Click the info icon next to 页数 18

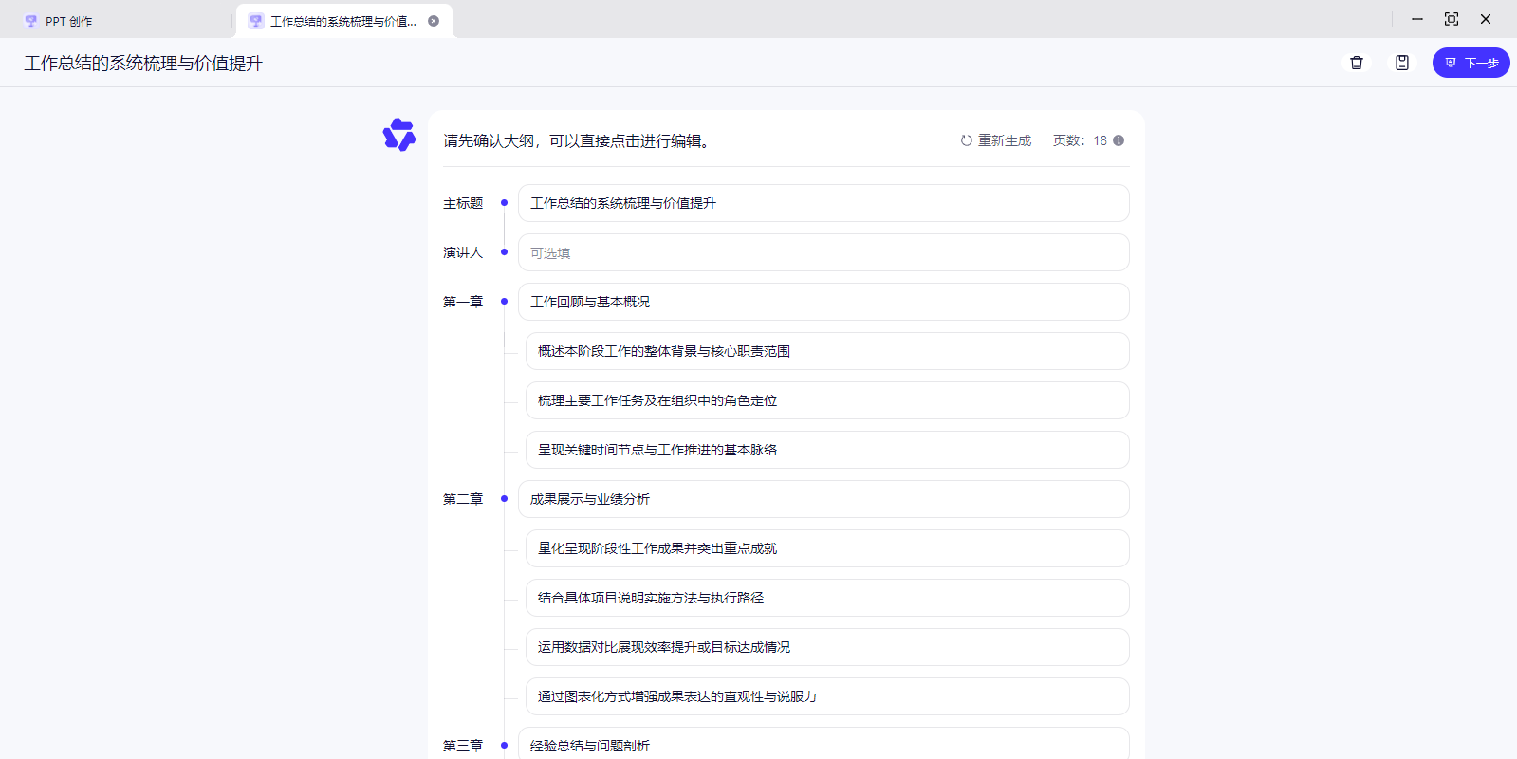coord(1119,140)
